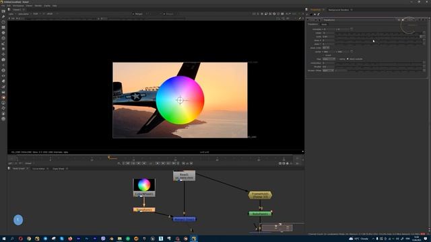Toggle the invert checkbox
Viewport: 431px width, 242px height.
click(324, 55)
